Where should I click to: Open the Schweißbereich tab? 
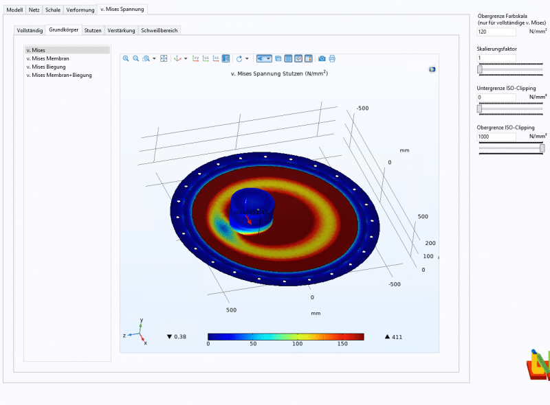point(159,30)
